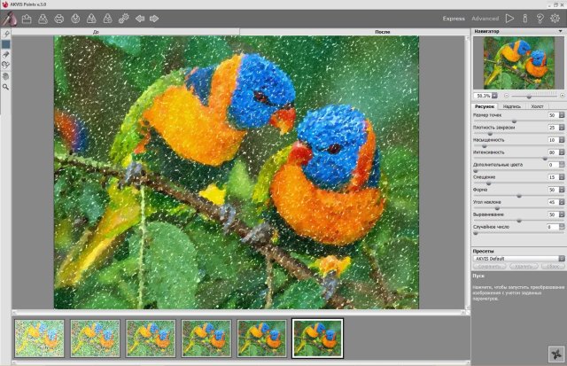This screenshot has height=366, width=567.
Task: Click the undo left arrow icon
Action: tap(138, 18)
